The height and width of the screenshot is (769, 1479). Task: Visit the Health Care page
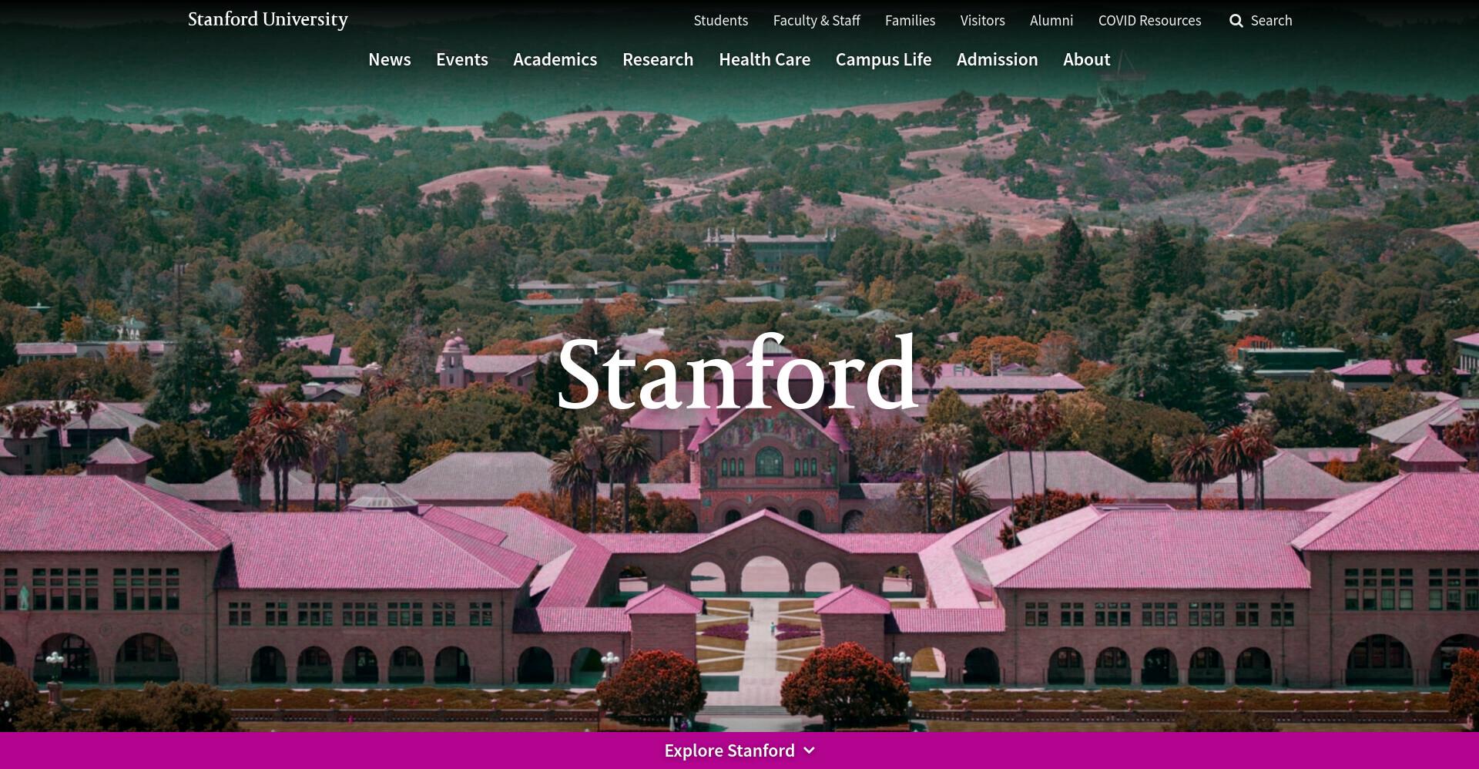765,59
